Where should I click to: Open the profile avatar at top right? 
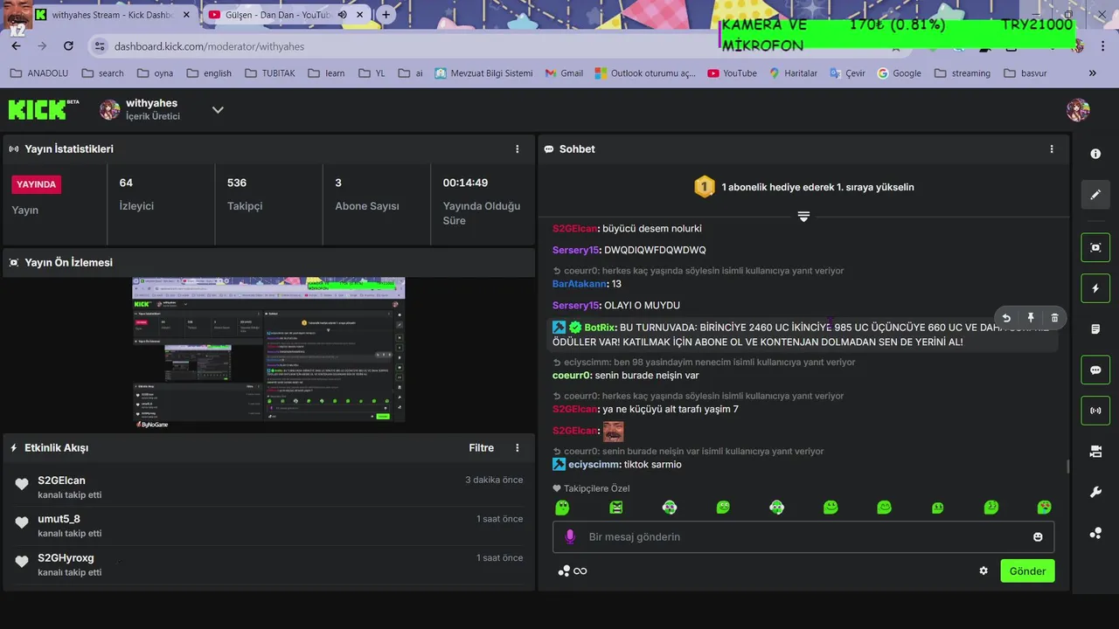(1078, 110)
